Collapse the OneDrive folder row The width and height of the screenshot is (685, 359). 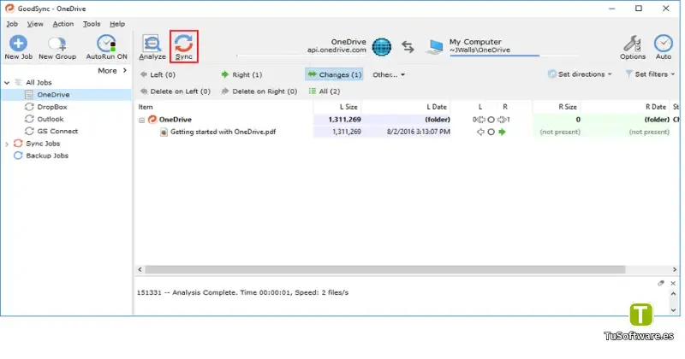pos(142,120)
